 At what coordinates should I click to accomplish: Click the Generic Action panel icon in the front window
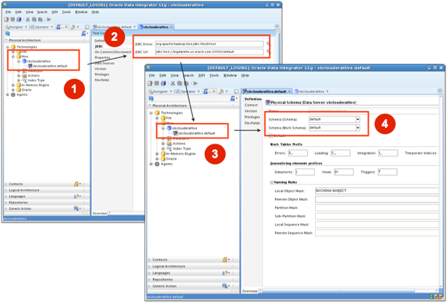(x=225, y=286)
